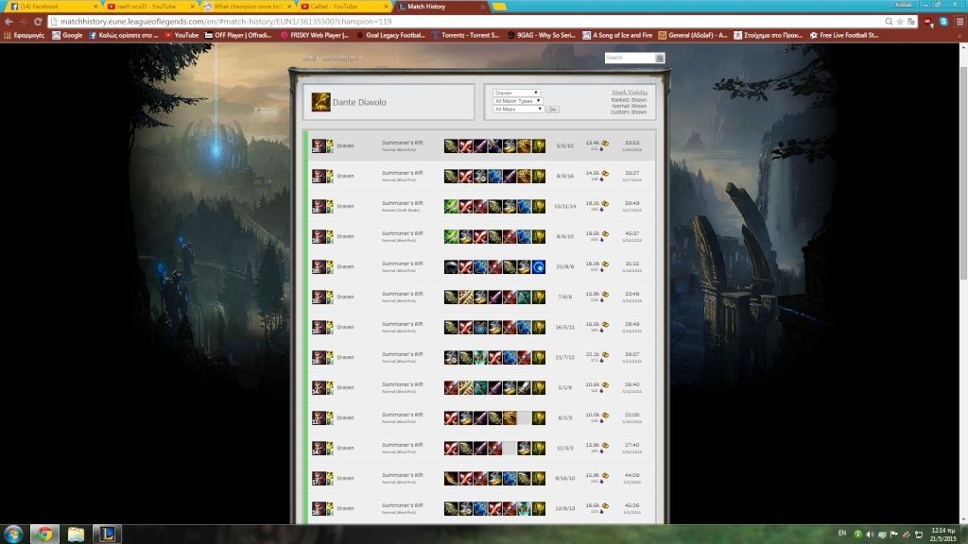This screenshot has height=544, width=968.
Task: Reload the page with the refresh button
Action: coord(38,22)
